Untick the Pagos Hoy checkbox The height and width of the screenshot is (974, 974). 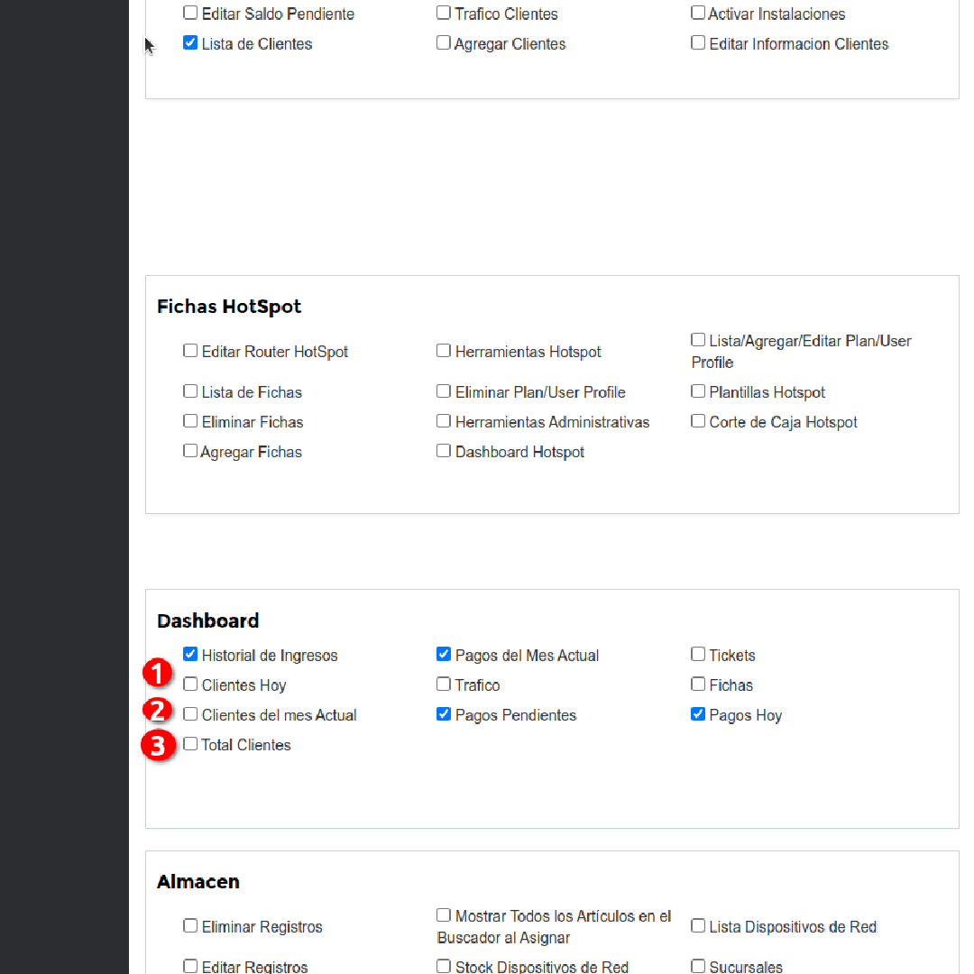pyautogui.click(x=698, y=713)
